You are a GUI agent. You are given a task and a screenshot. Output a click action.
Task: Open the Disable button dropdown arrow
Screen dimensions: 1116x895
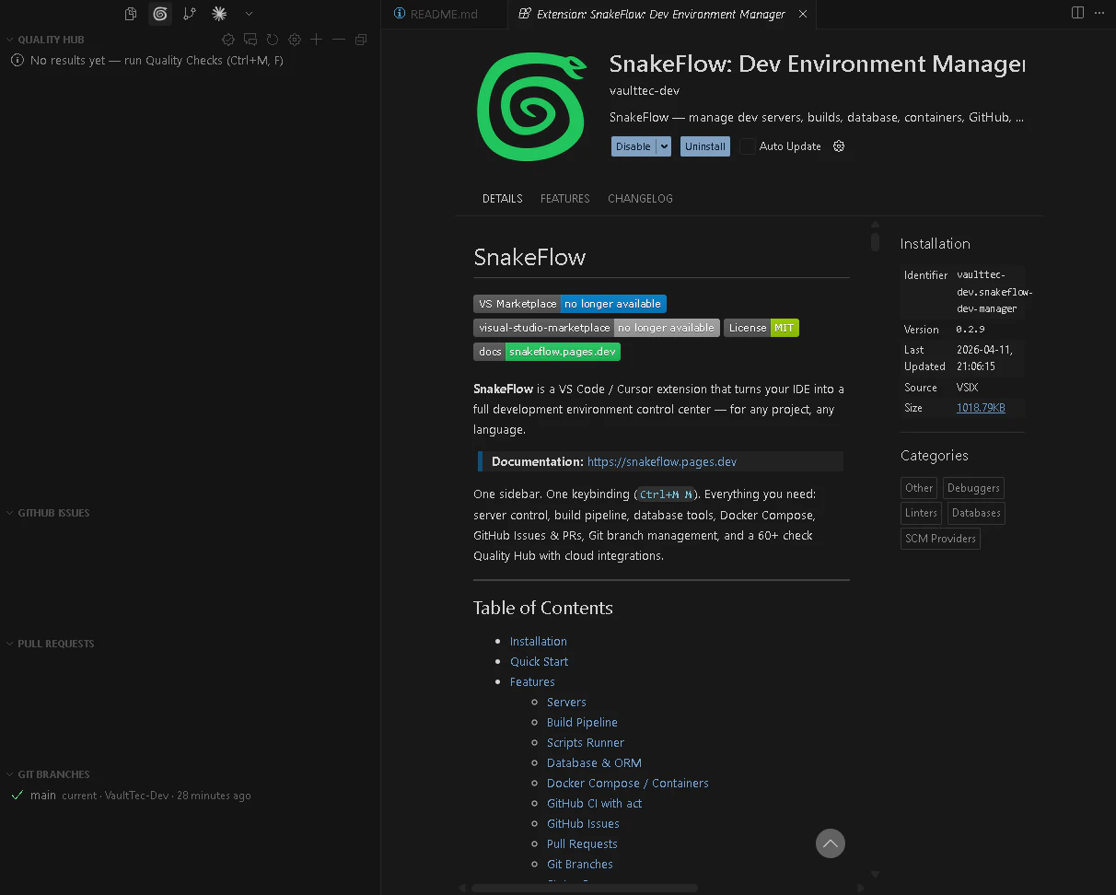pyautogui.click(x=664, y=146)
